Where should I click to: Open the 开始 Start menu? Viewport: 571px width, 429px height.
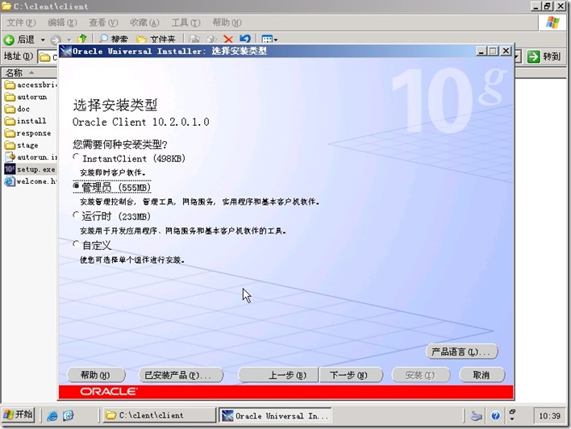[x=19, y=414]
